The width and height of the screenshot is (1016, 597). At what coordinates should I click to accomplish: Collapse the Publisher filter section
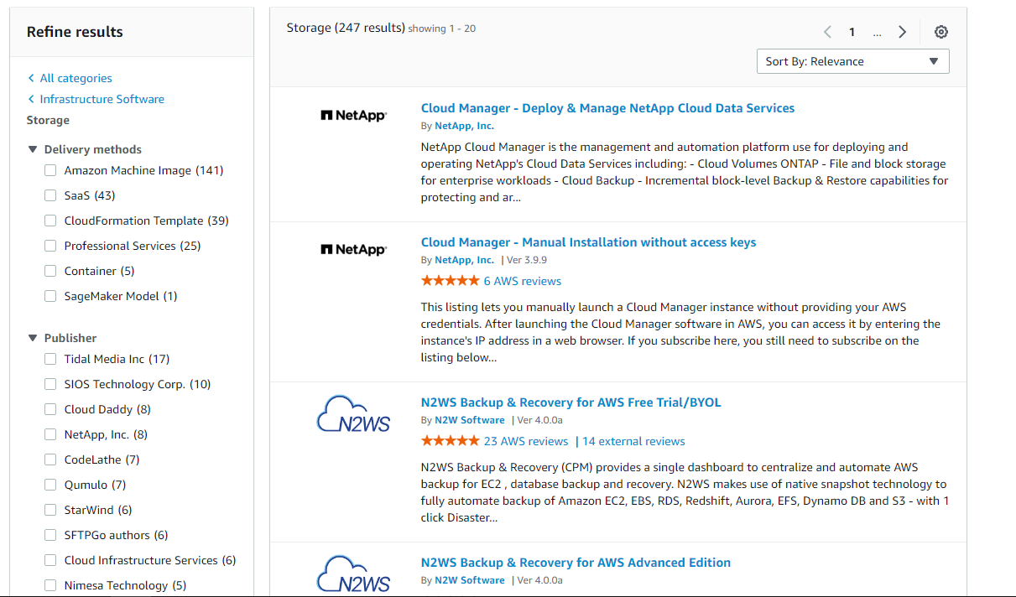point(33,338)
